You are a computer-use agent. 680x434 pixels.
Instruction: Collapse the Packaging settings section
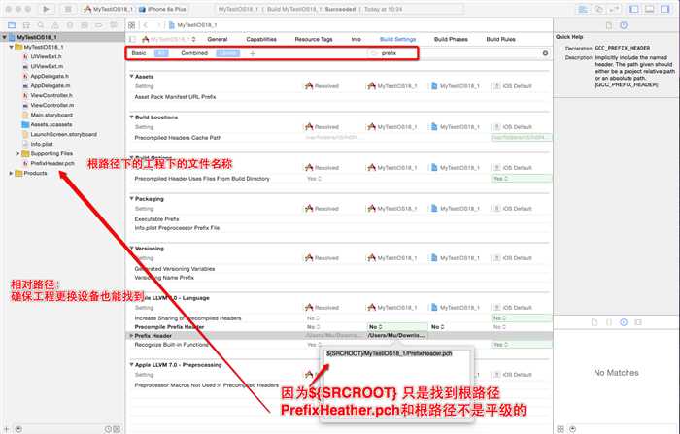tap(131, 199)
